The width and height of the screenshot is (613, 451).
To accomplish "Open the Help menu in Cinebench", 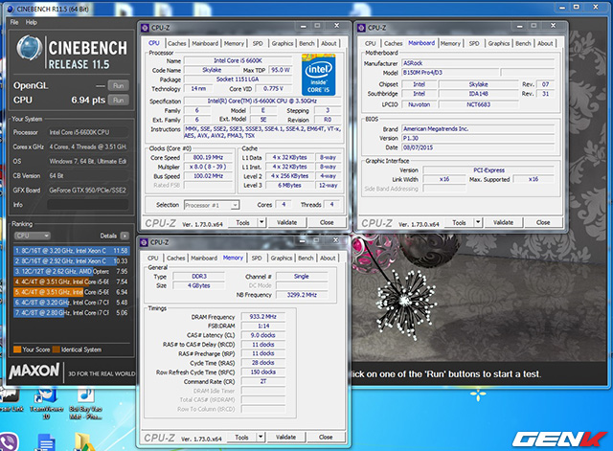I will tap(32, 21).
